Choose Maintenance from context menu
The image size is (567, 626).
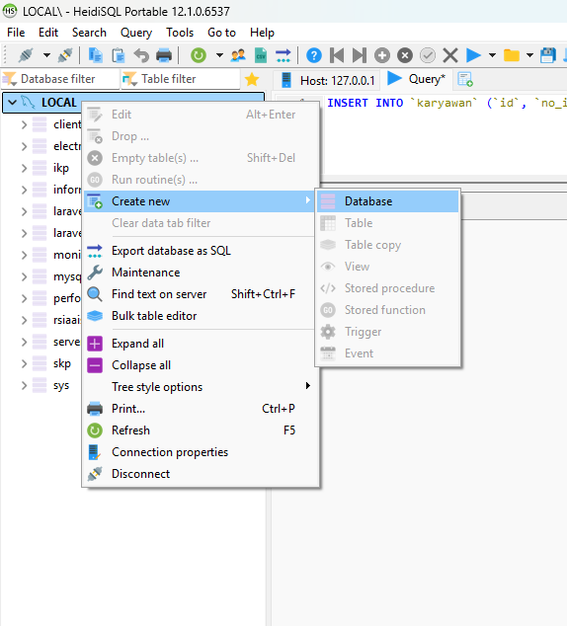click(200, 273)
